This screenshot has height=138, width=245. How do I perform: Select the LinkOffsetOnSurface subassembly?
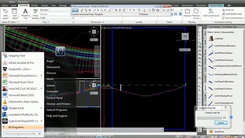[221, 60]
